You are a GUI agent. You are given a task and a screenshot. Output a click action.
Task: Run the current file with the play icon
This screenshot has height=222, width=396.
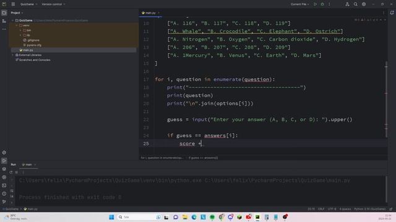click(x=315, y=4)
